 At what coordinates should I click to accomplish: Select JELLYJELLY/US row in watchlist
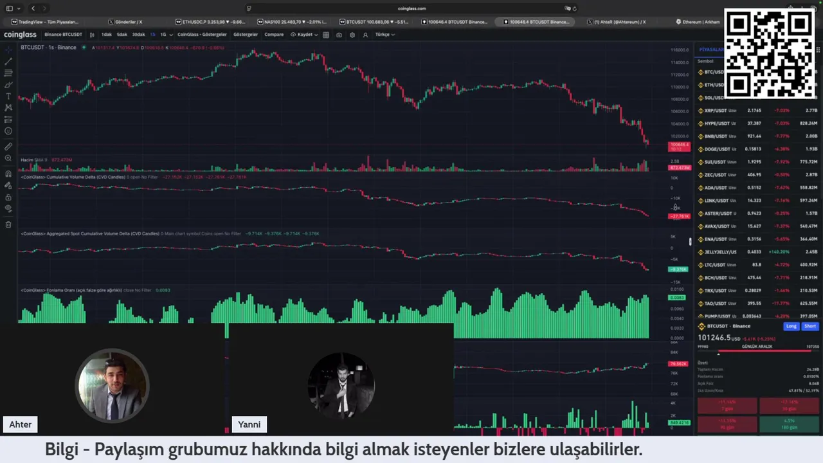[758, 252]
